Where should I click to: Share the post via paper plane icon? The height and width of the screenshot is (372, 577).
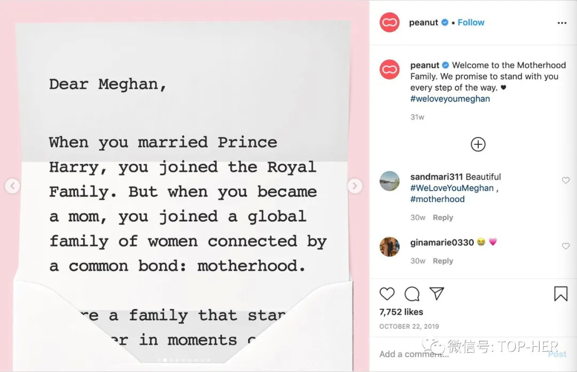point(436,293)
